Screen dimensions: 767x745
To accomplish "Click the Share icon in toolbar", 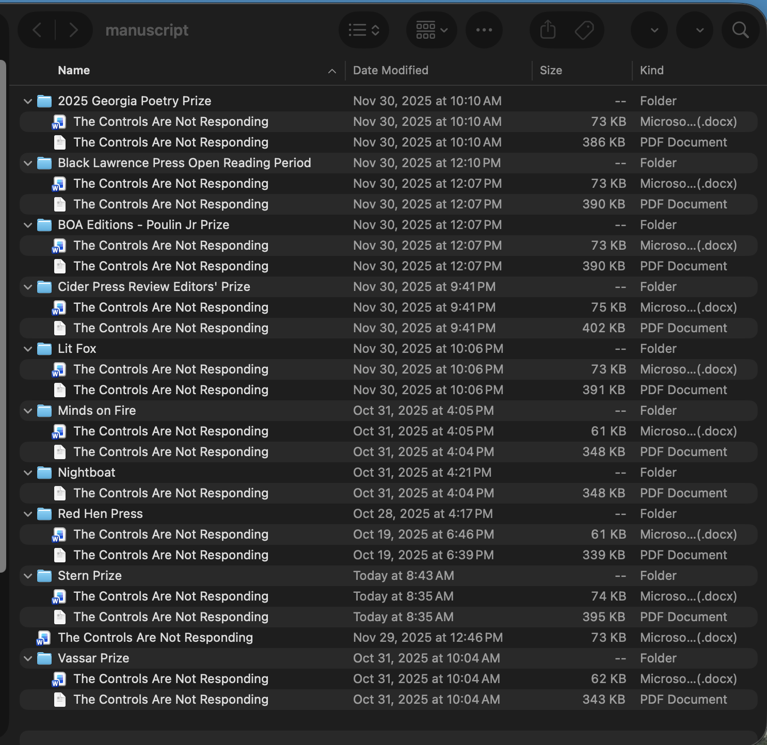I will 548,30.
